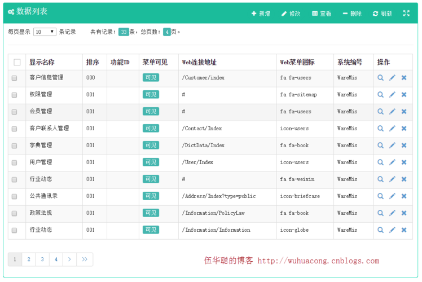
Task: Click the 删除 delete toolbar button
Action: pyautogui.click(x=352, y=14)
